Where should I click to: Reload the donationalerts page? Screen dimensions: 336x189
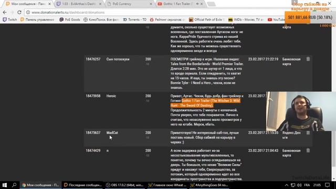[19, 12]
